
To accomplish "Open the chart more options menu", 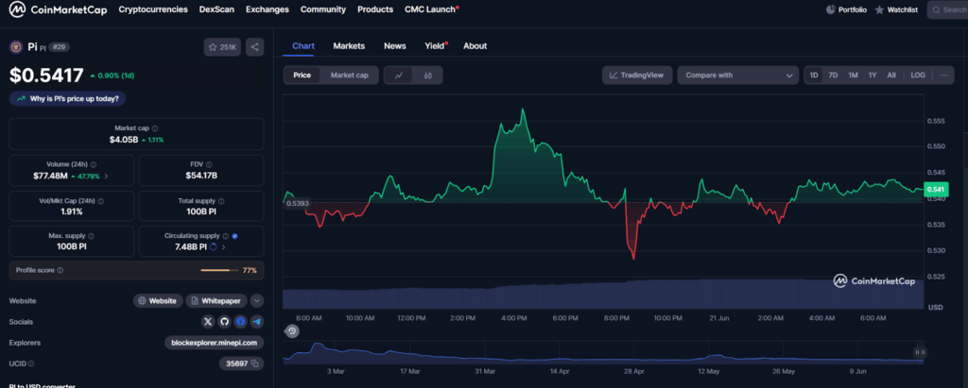I will 944,76.
